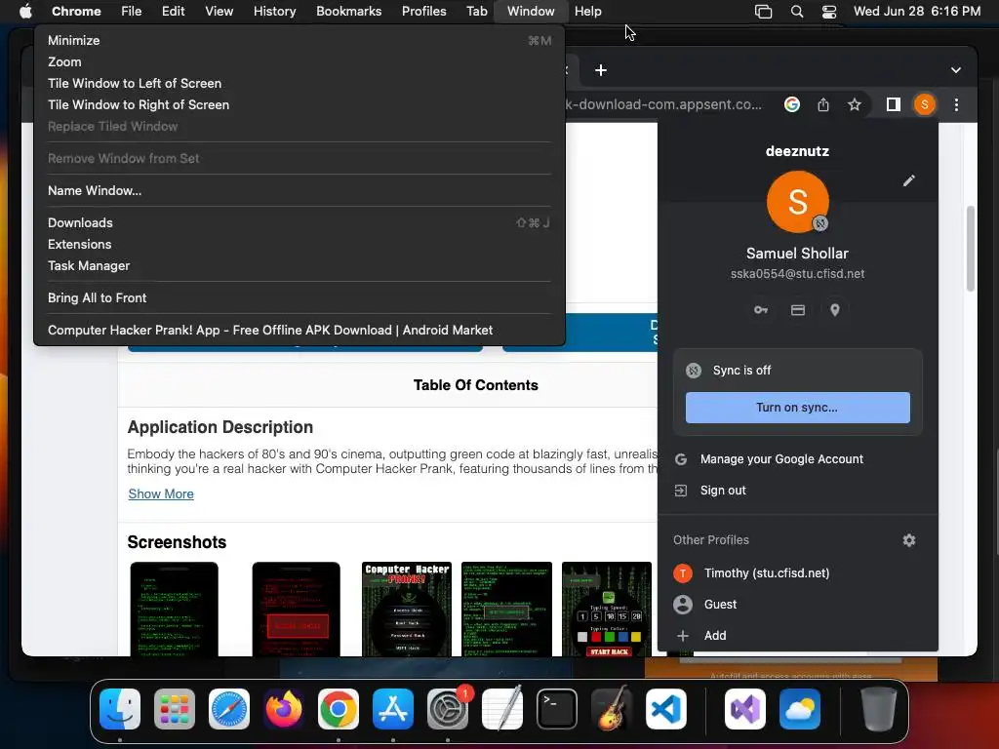This screenshot has height=749, width=999.
Task: Open the Profiles menu
Action: [x=423, y=11]
